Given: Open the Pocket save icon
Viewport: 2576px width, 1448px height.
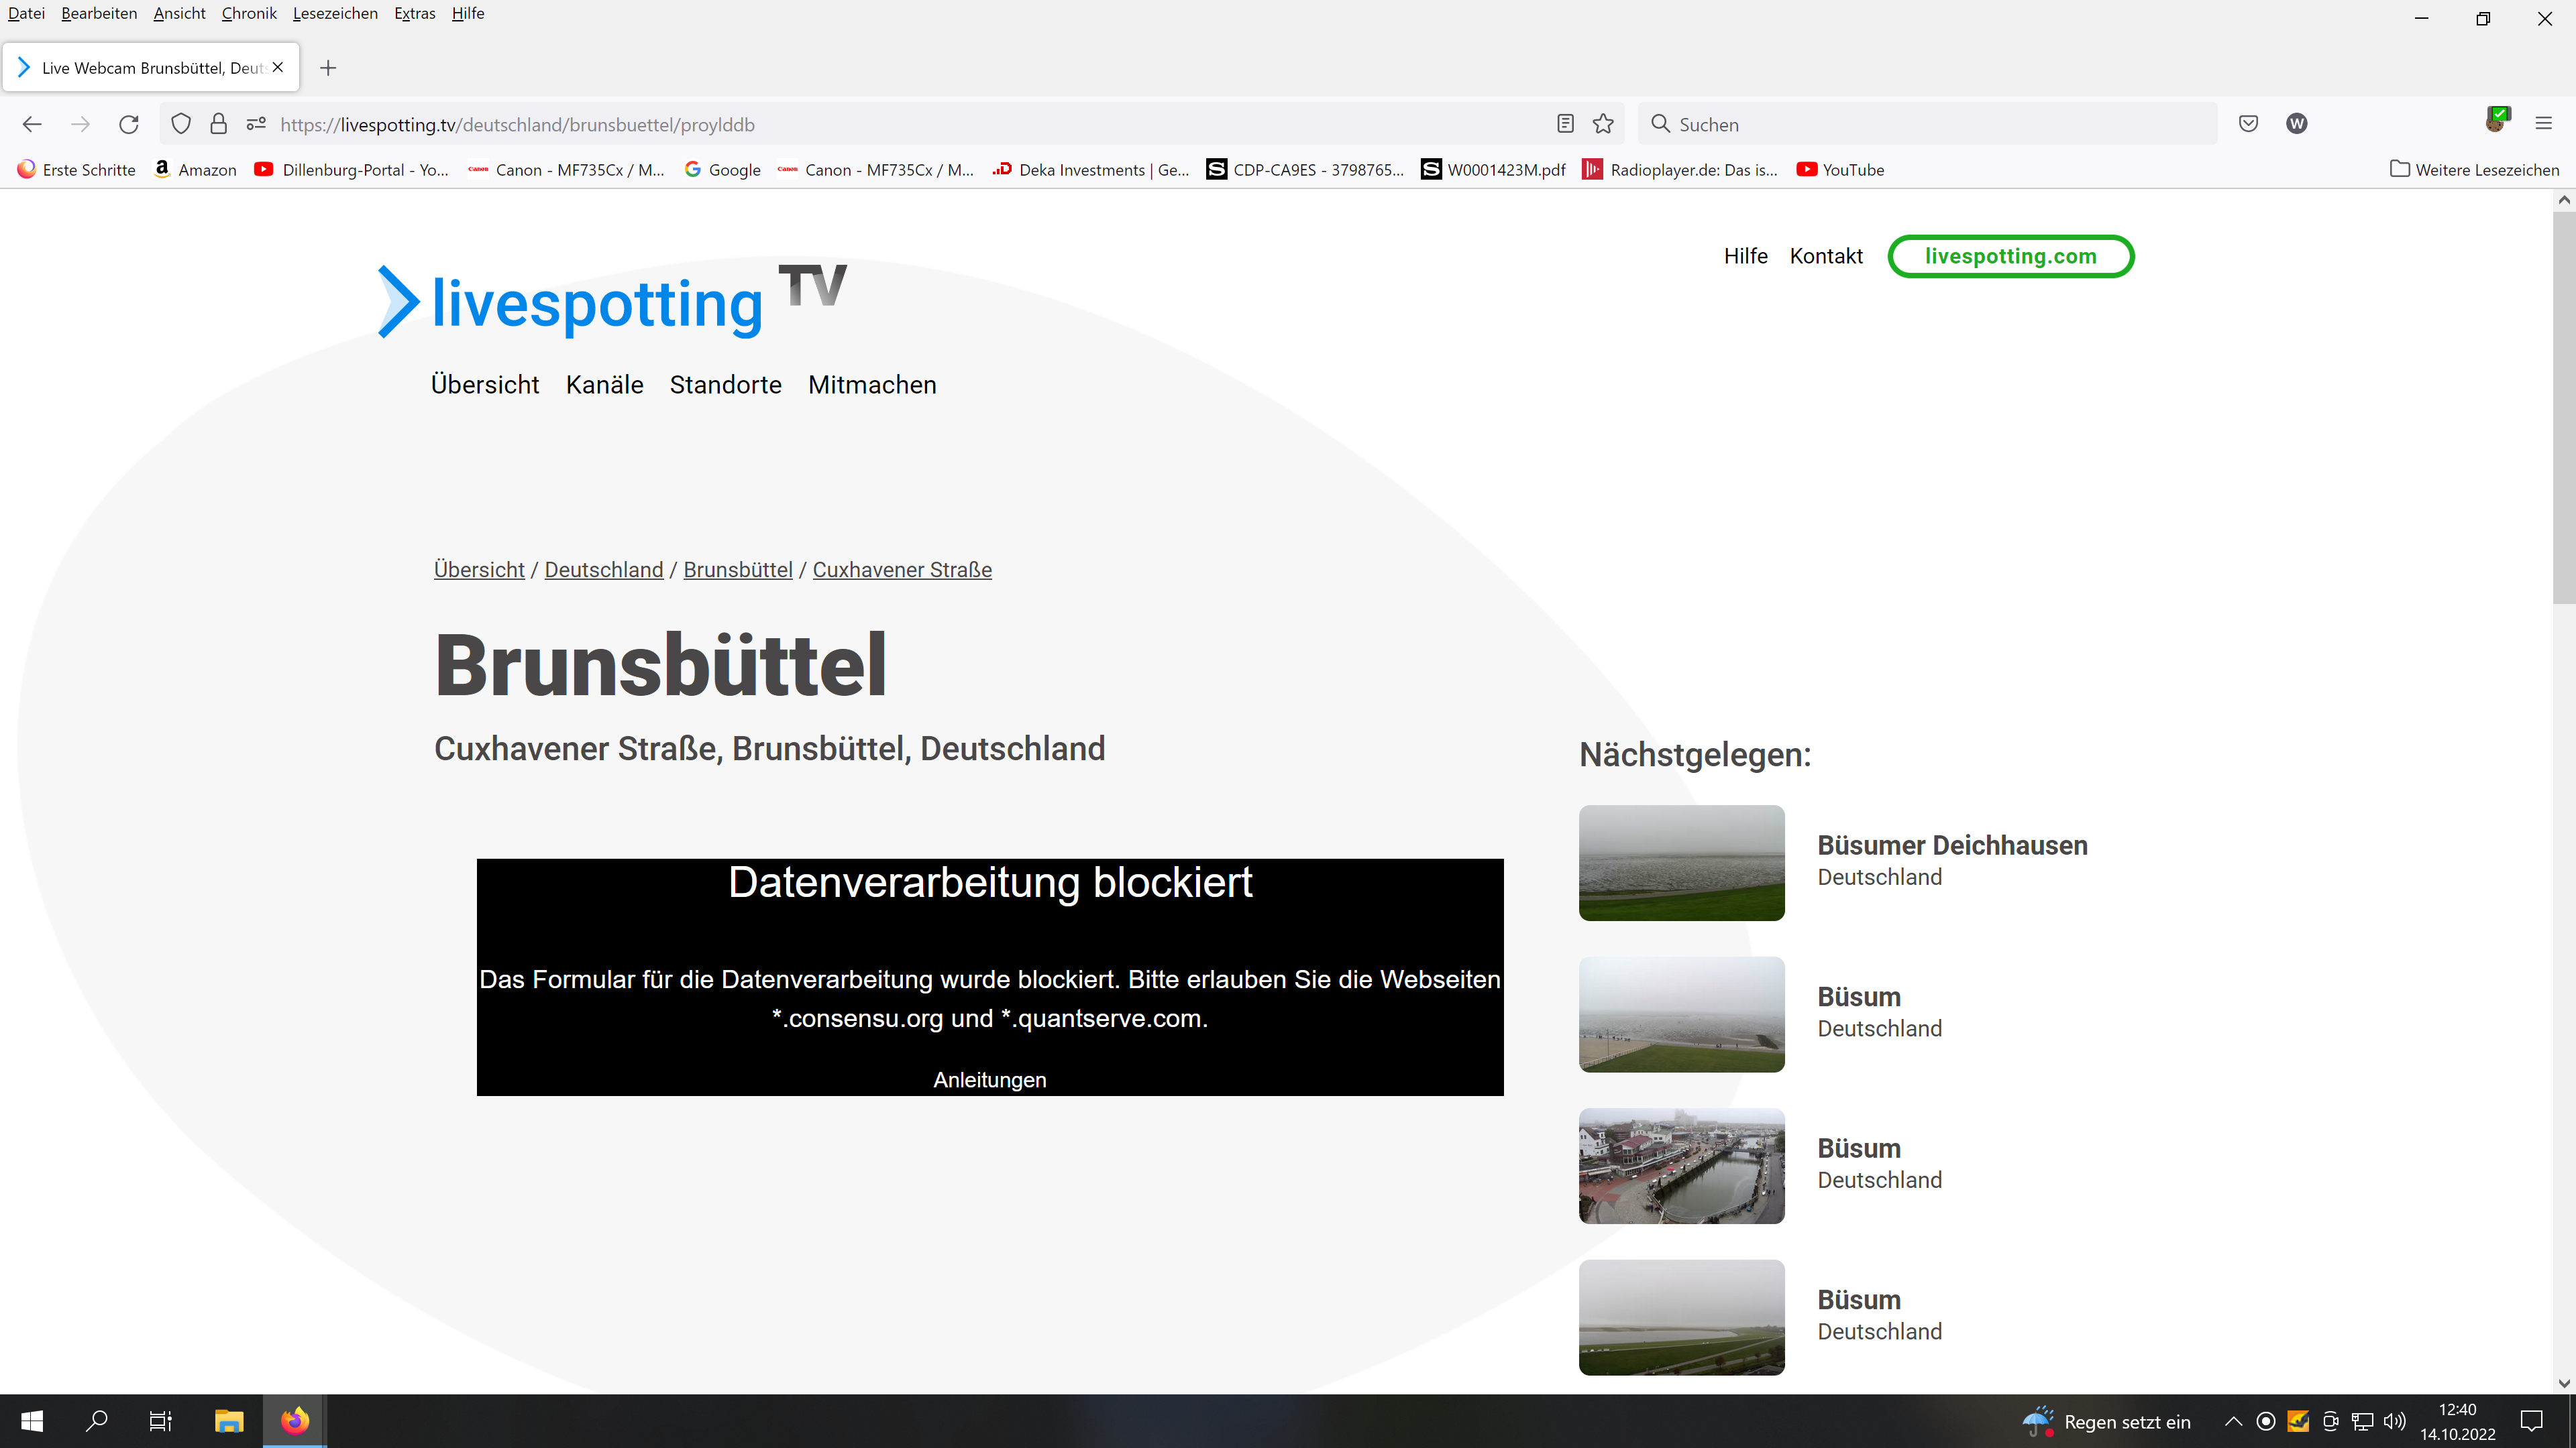Looking at the screenshot, I should coord(2248,124).
